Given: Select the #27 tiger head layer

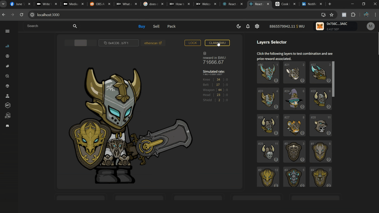Looking at the screenshot, I should pos(294,125).
